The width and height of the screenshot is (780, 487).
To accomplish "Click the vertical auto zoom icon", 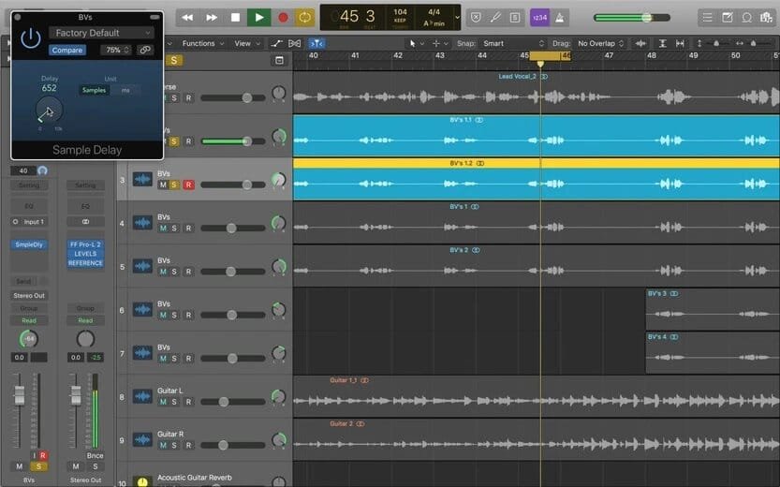I will click(x=663, y=44).
